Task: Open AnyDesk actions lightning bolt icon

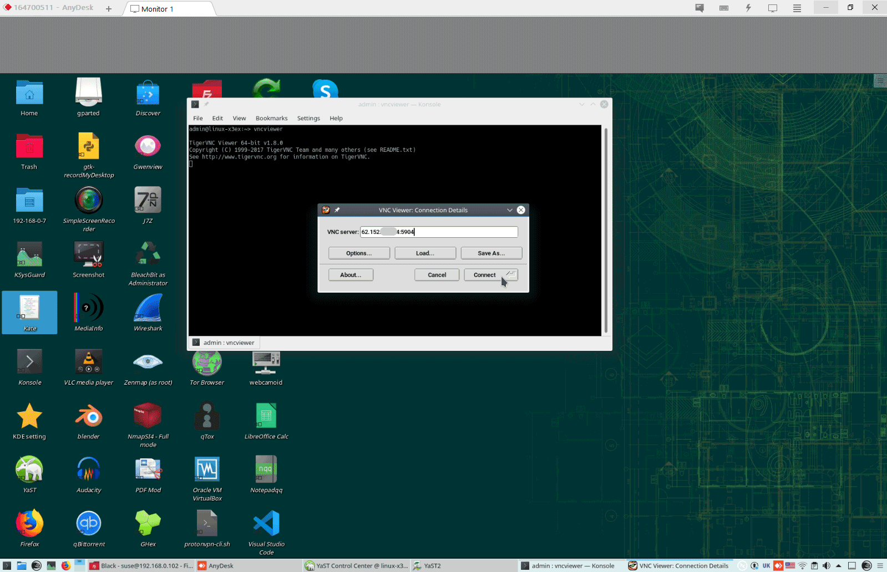Action: point(748,8)
